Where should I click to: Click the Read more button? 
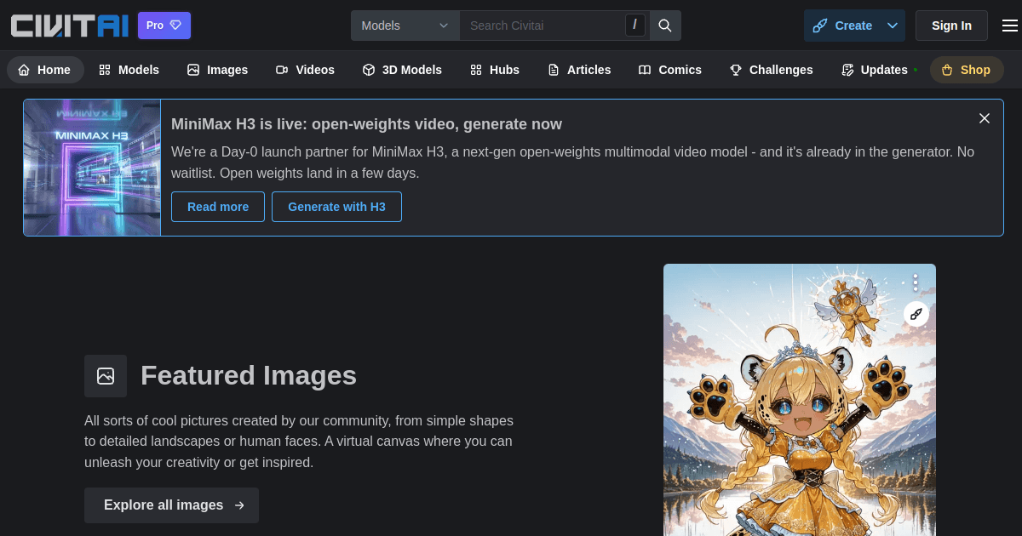pos(218,207)
